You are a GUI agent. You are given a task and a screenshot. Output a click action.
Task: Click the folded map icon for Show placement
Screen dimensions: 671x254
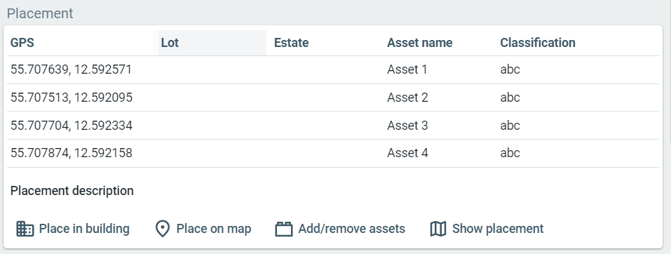pos(438,229)
